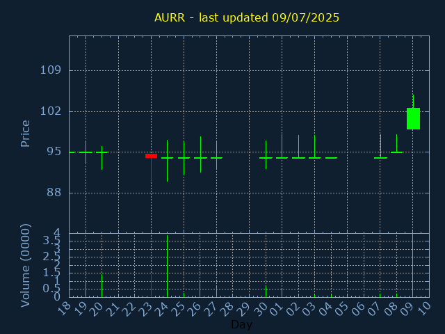Click the volume bar on day 26
The height and width of the screenshot is (334, 445).
pyautogui.click(x=200, y=289)
